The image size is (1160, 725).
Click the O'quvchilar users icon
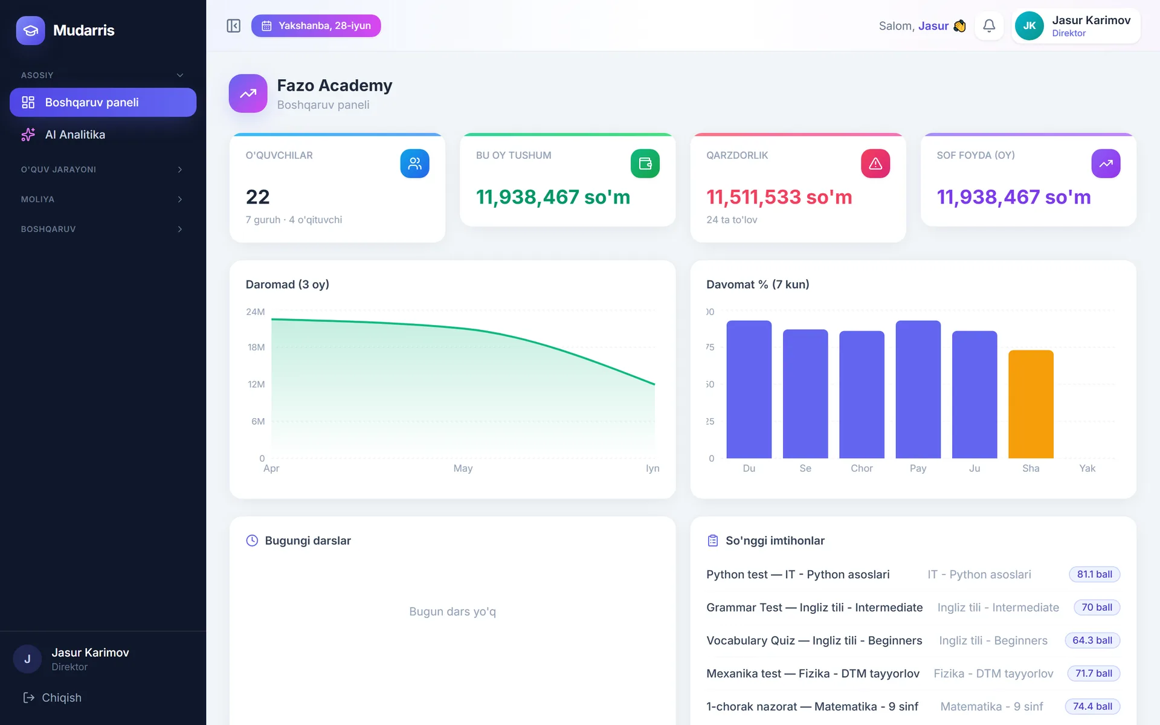(x=414, y=164)
